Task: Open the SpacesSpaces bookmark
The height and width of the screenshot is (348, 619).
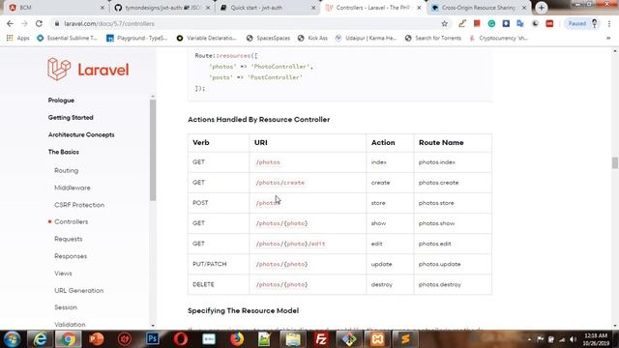Action: tap(269, 39)
